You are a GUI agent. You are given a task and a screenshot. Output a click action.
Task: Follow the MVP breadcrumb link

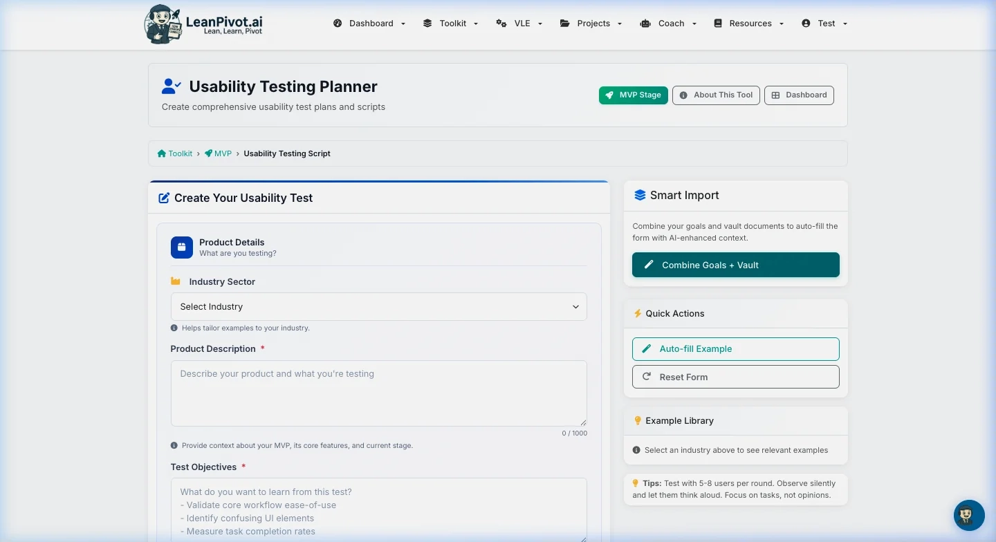point(223,153)
